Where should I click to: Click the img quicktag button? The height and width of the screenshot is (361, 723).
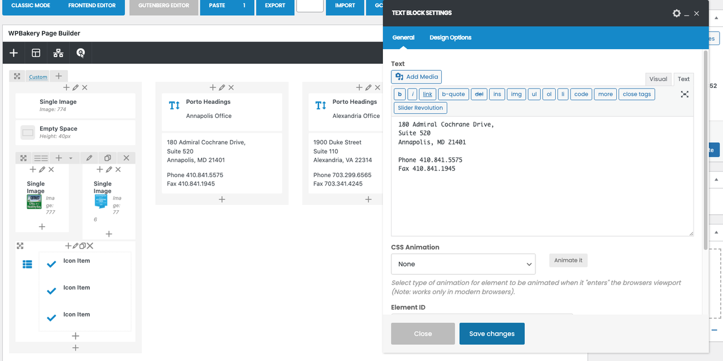(x=516, y=94)
